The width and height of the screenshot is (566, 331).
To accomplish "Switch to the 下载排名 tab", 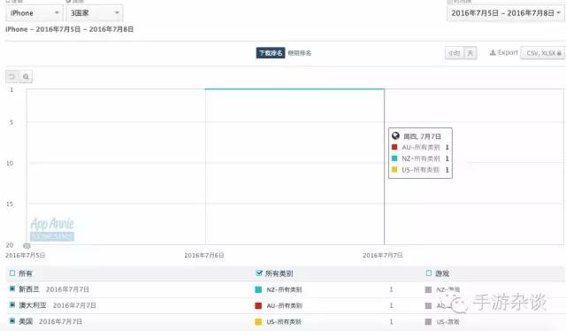I will coord(271,53).
